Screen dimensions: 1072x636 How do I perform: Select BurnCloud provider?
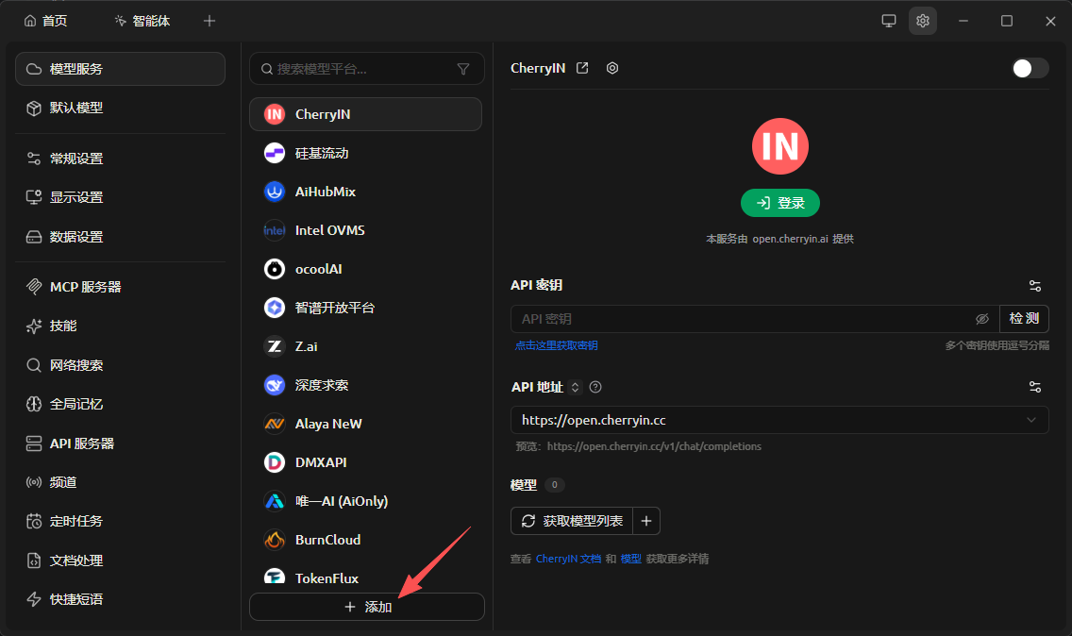pos(366,540)
